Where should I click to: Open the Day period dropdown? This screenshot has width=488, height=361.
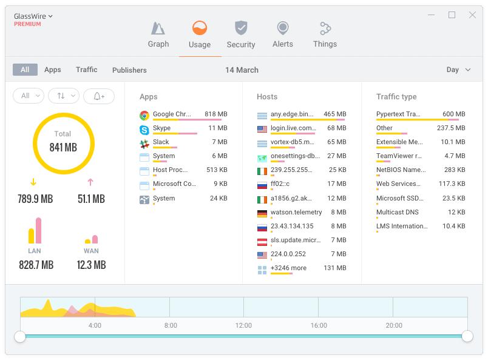tap(458, 70)
